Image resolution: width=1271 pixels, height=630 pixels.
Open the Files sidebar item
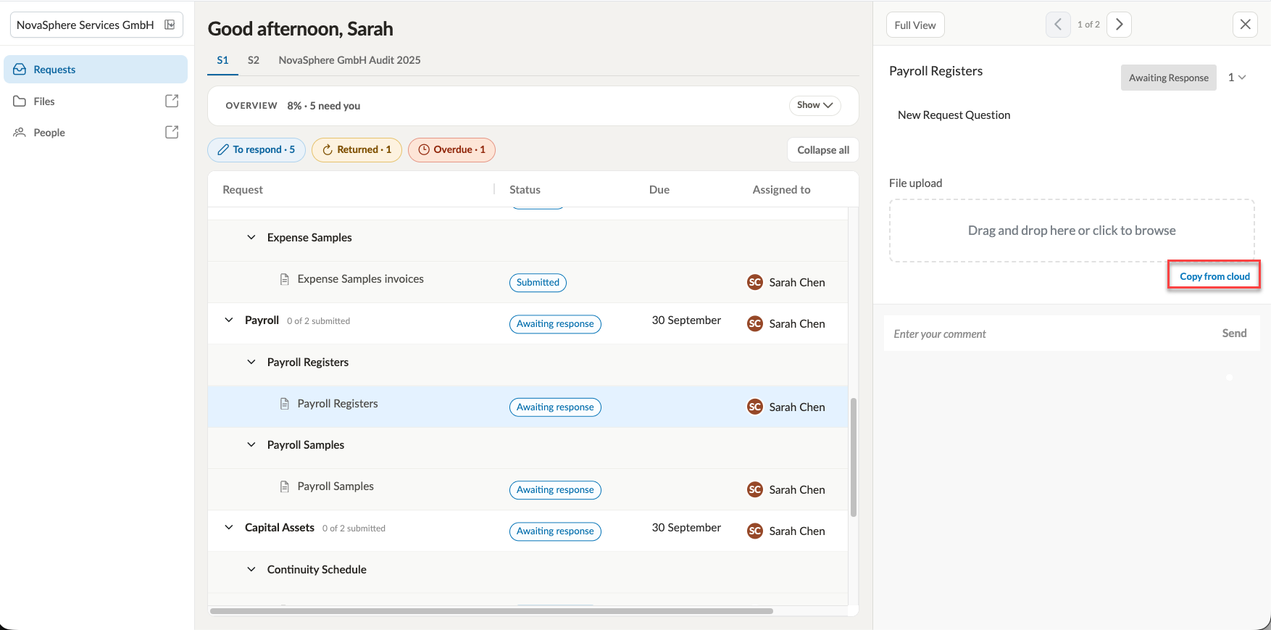tap(96, 101)
